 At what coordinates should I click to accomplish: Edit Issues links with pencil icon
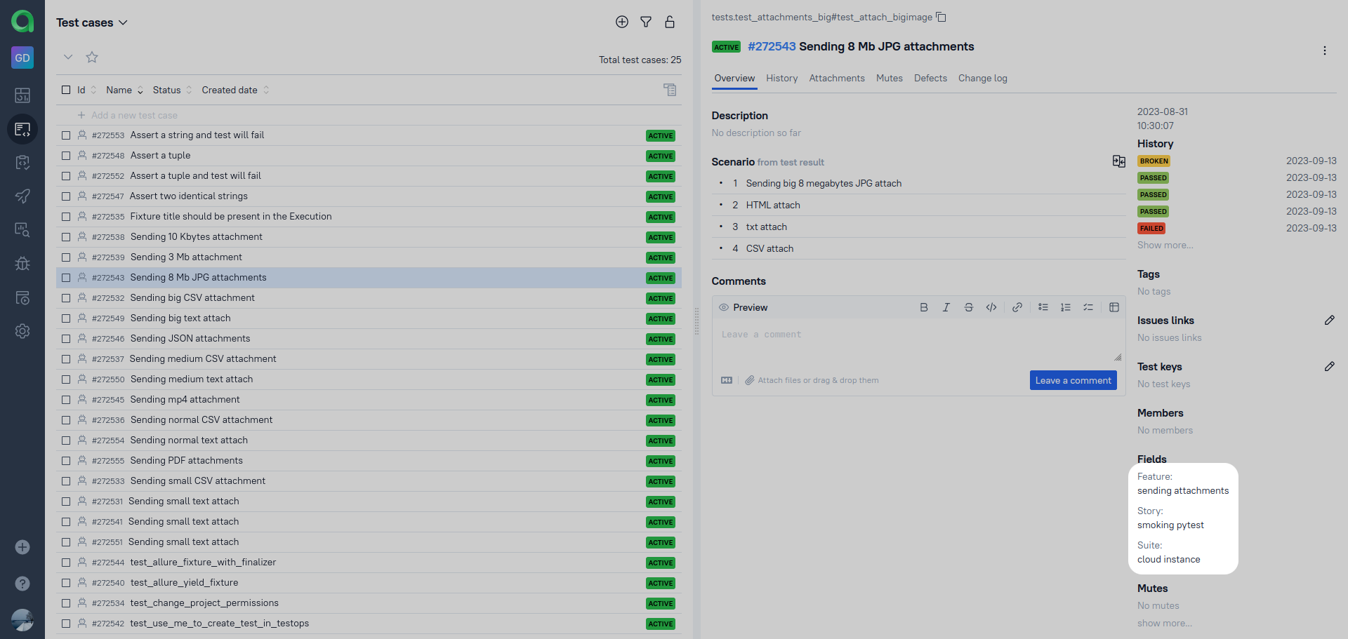(1329, 321)
